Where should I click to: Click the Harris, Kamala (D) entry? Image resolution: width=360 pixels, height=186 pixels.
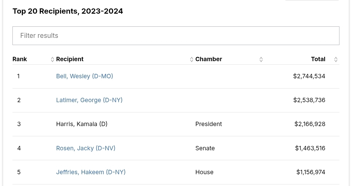tap(82, 124)
